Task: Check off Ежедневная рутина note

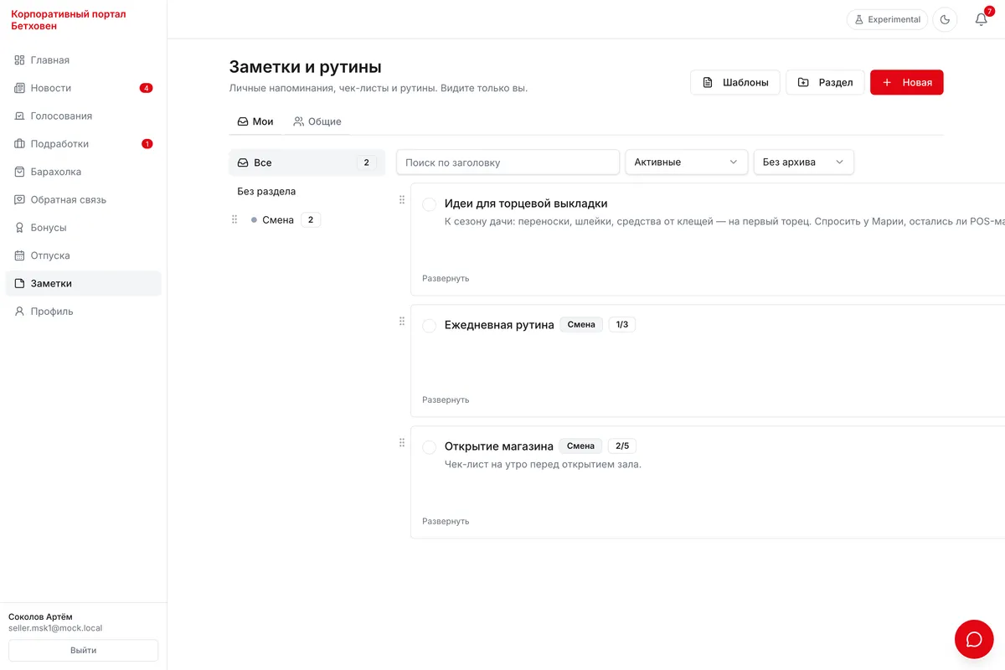Action: 430,326
